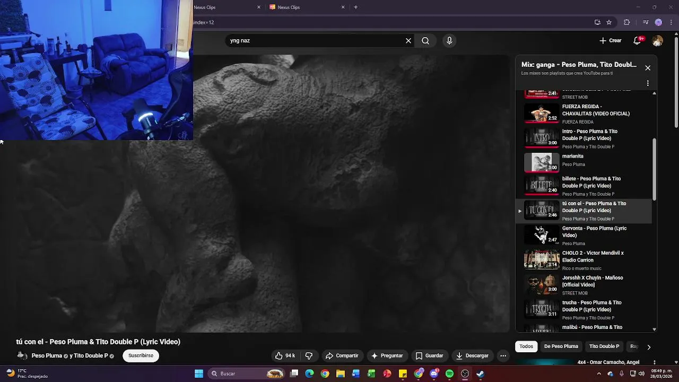Like the video with thumbs up
The height and width of the screenshot is (382, 679).
click(x=285, y=355)
